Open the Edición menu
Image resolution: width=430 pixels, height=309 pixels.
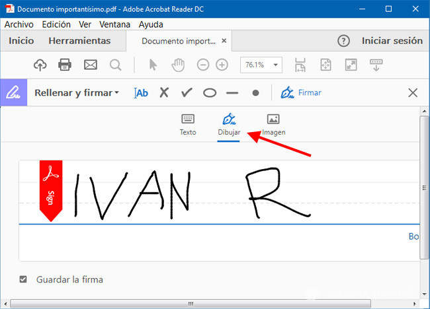56,24
